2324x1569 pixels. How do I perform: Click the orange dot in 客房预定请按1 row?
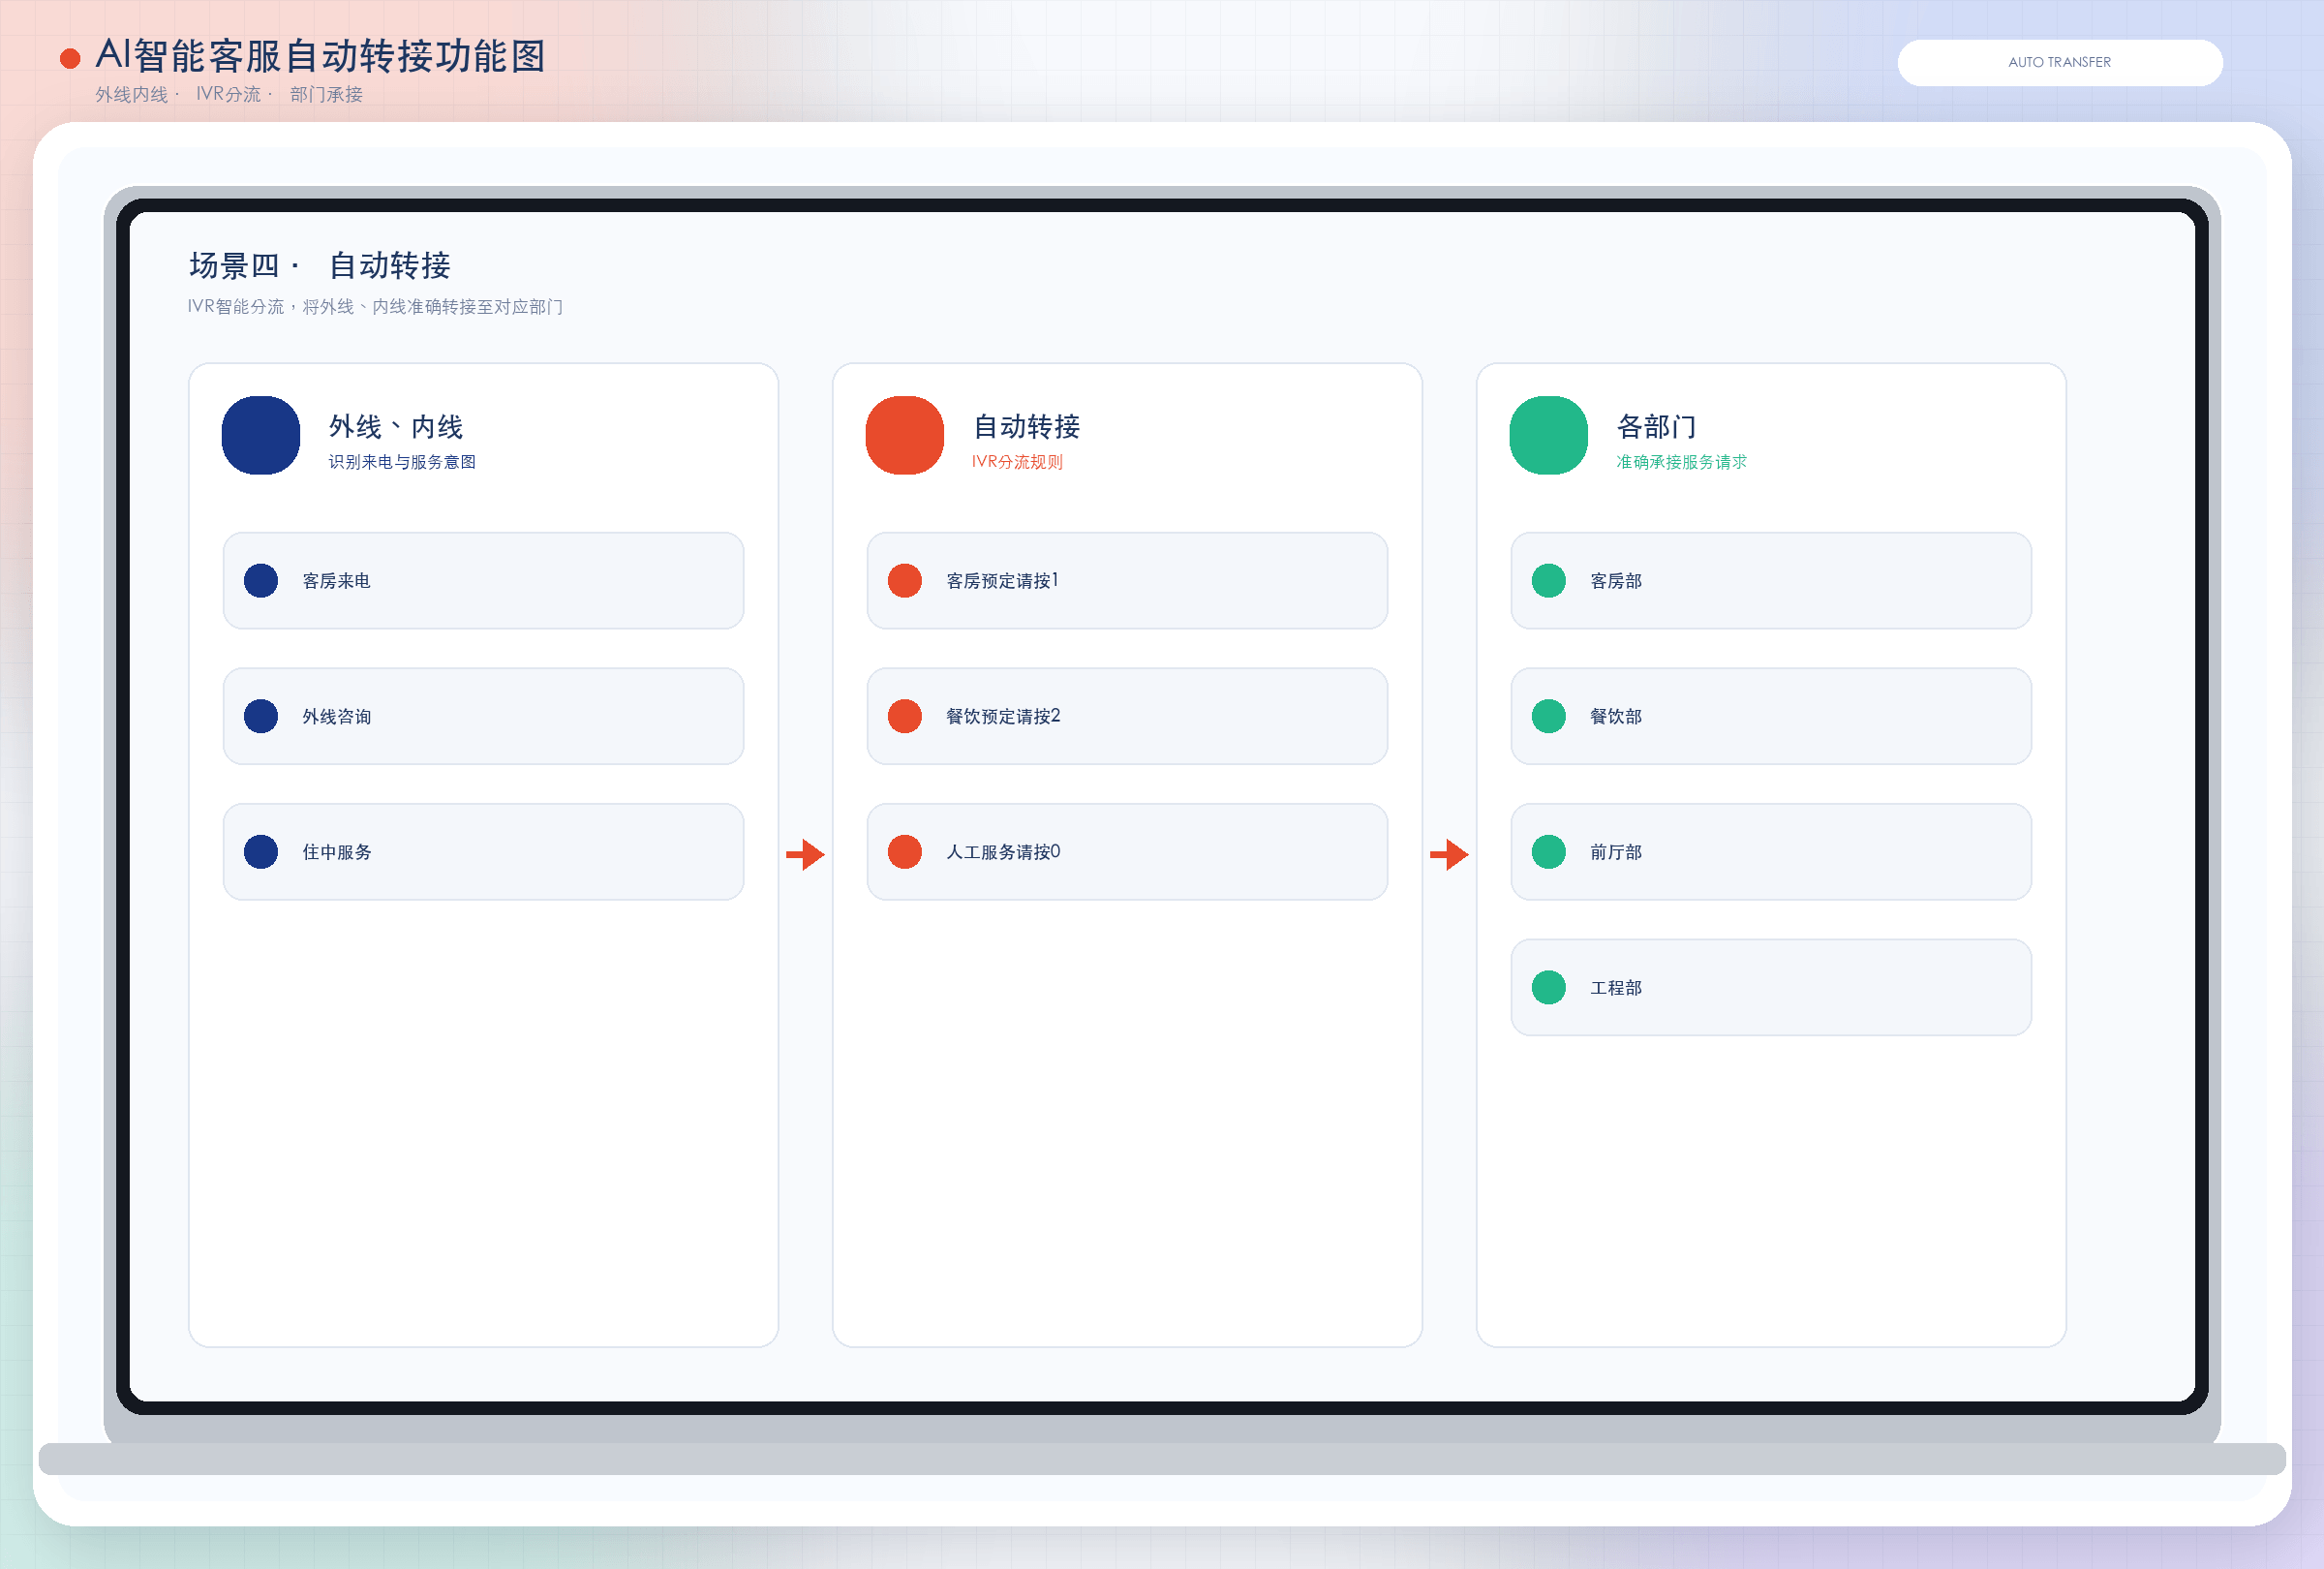click(904, 581)
